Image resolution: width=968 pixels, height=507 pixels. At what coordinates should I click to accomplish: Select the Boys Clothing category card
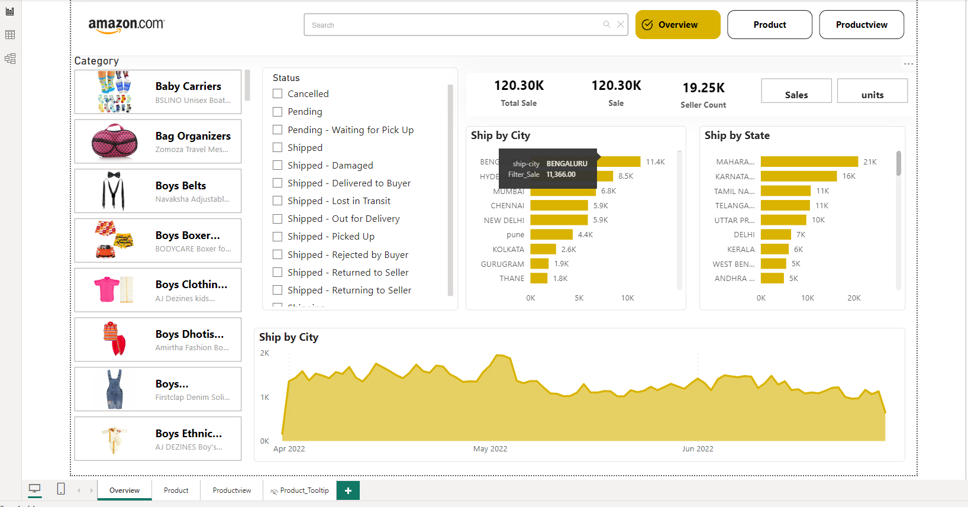[x=158, y=290]
